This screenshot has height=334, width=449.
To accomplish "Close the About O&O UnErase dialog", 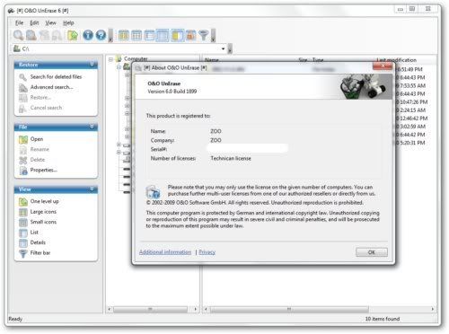I will (383, 66).
